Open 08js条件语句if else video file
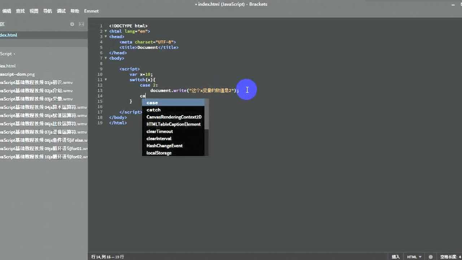 [x=43, y=140]
